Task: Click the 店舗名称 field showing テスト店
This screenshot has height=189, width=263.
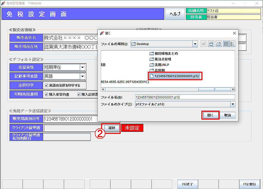Action: (234, 11)
